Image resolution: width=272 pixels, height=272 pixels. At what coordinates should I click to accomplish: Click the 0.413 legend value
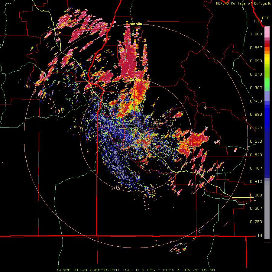click(256, 182)
